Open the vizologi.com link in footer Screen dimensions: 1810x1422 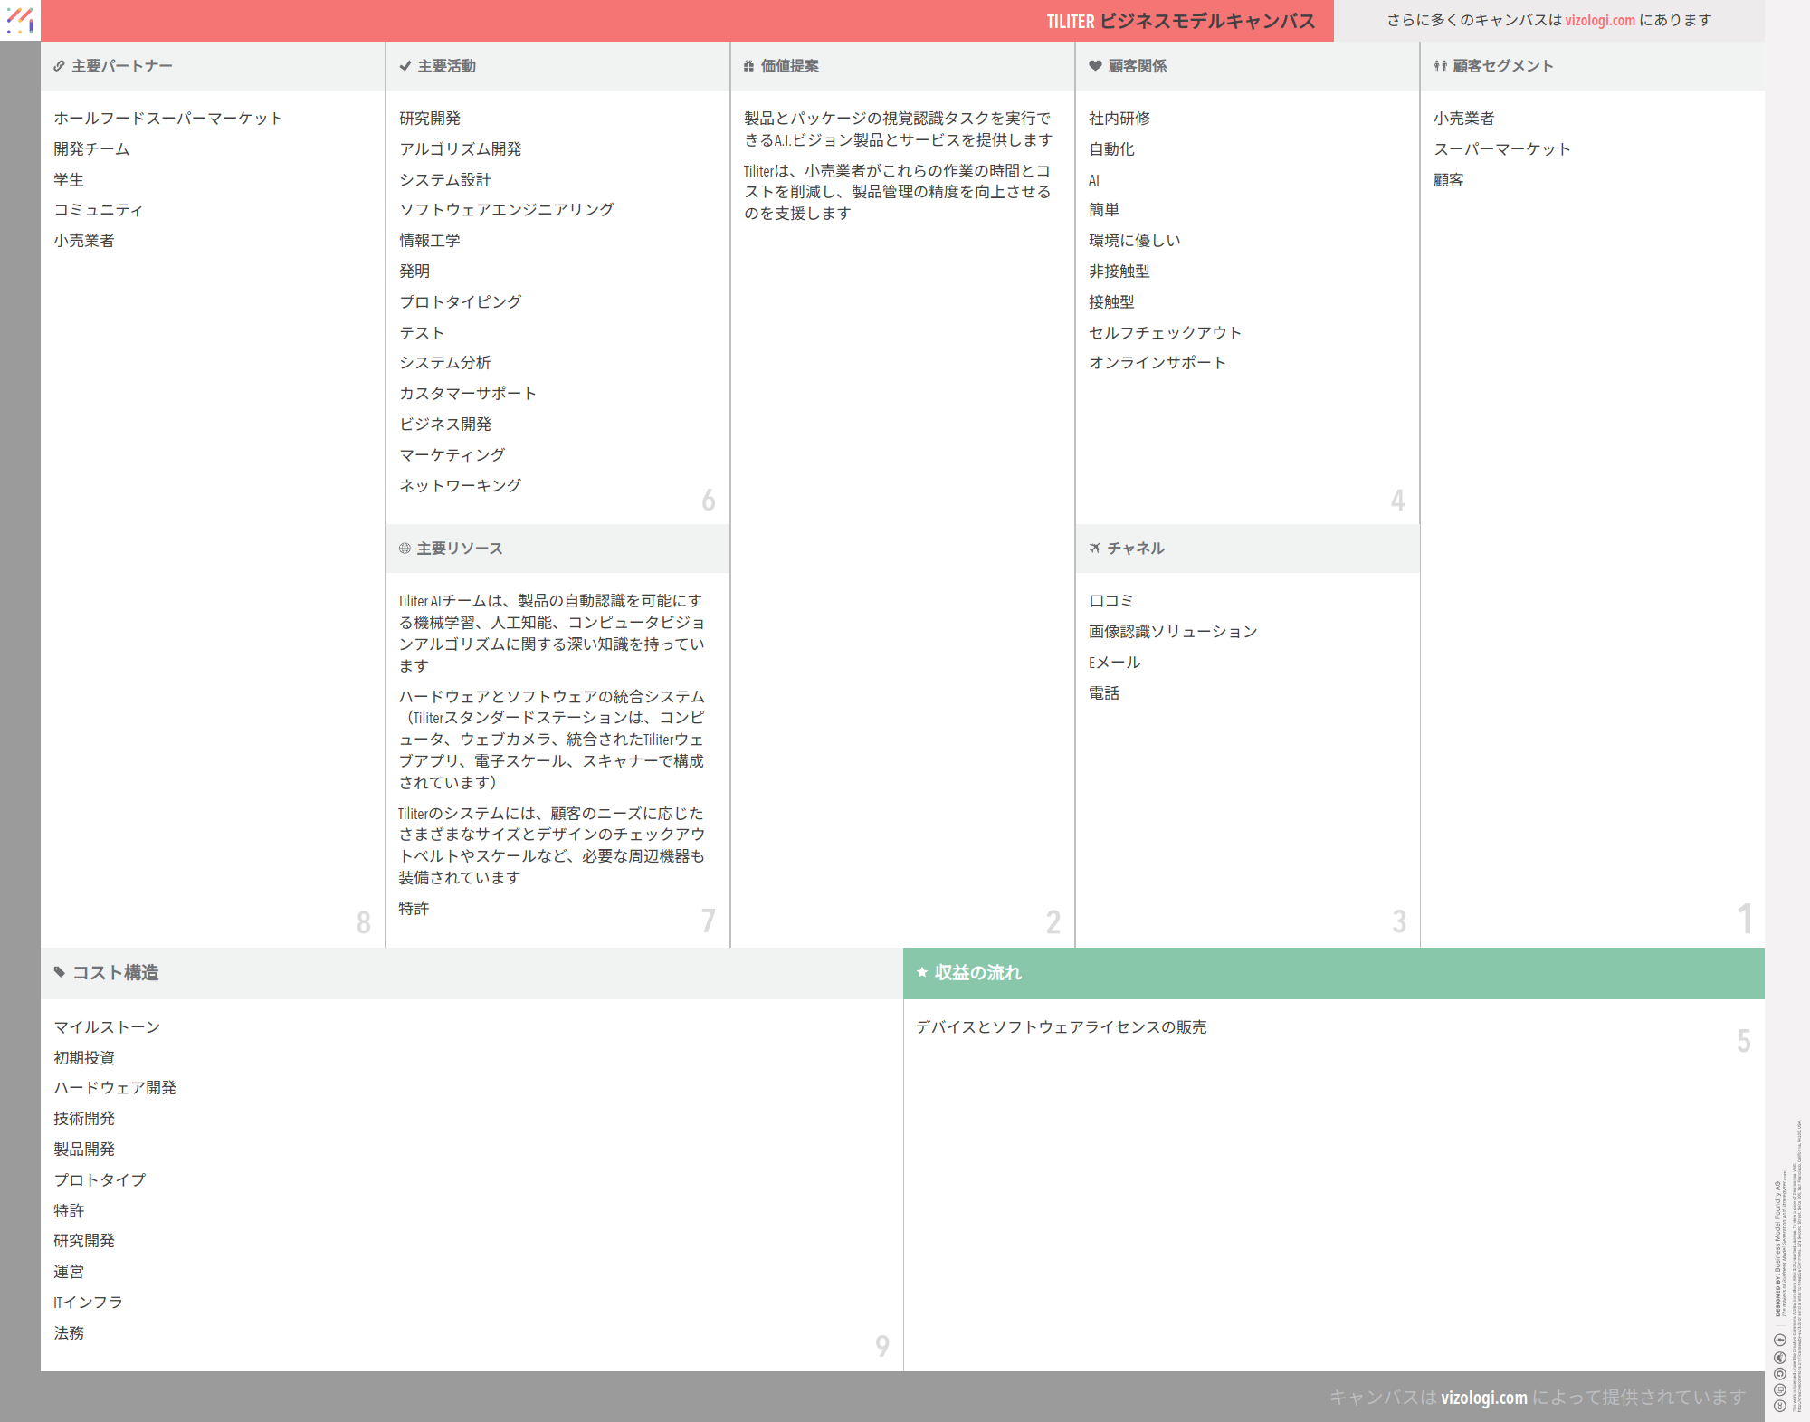coord(1483,1398)
